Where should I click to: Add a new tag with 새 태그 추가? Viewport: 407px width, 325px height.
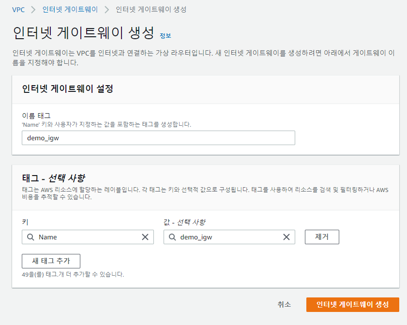51,261
